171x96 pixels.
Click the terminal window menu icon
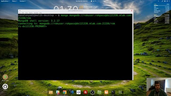pyautogui.click(x=20, y=11)
